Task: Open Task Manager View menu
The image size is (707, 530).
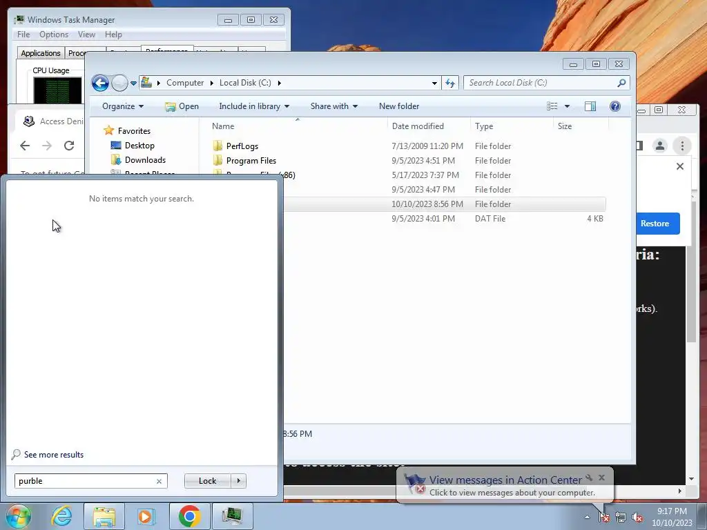Action: pyautogui.click(x=86, y=35)
